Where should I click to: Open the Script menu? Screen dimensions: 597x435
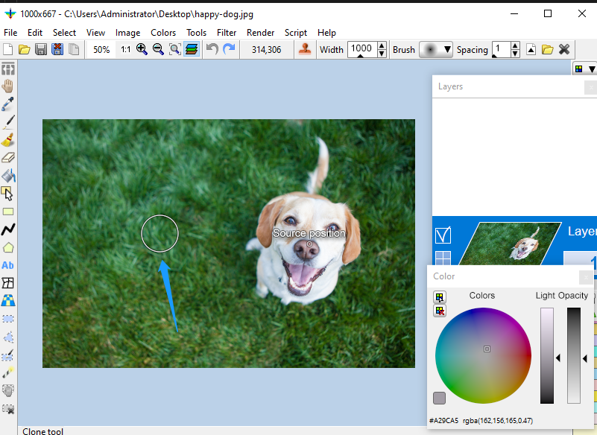[295, 32]
